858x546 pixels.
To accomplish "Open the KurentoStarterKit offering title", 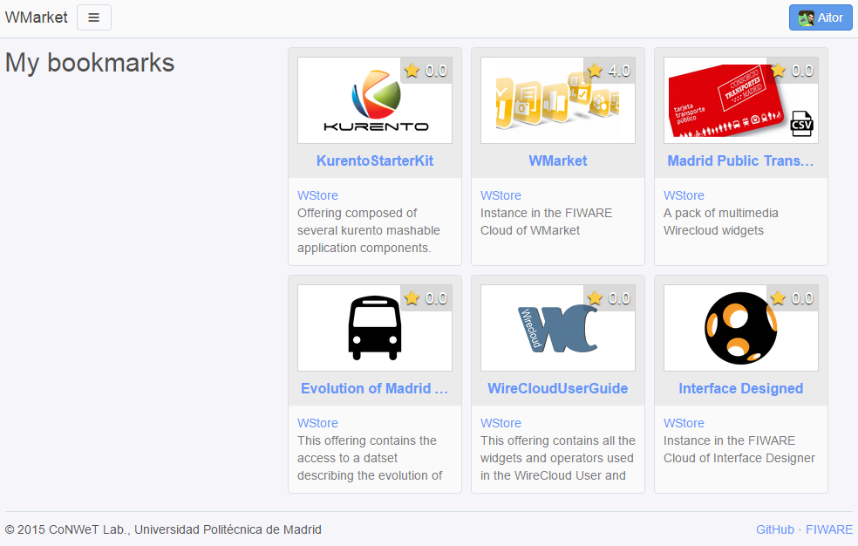I will click(x=375, y=160).
